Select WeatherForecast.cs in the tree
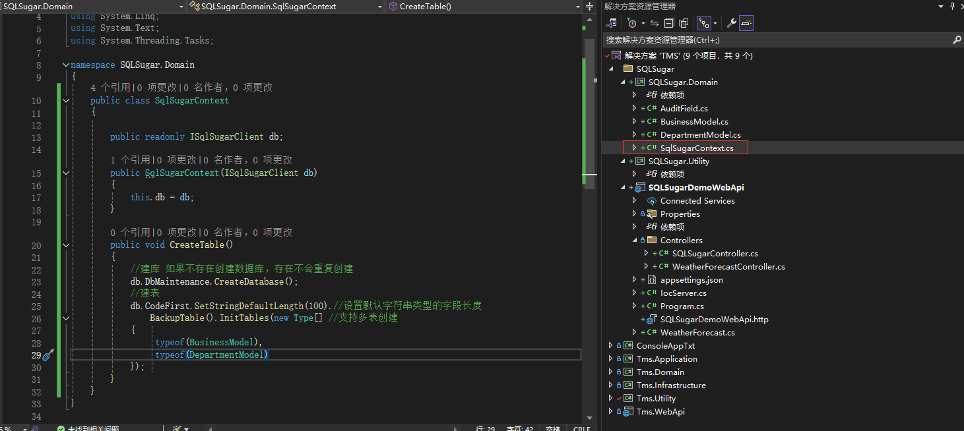 pyautogui.click(x=697, y=333)
